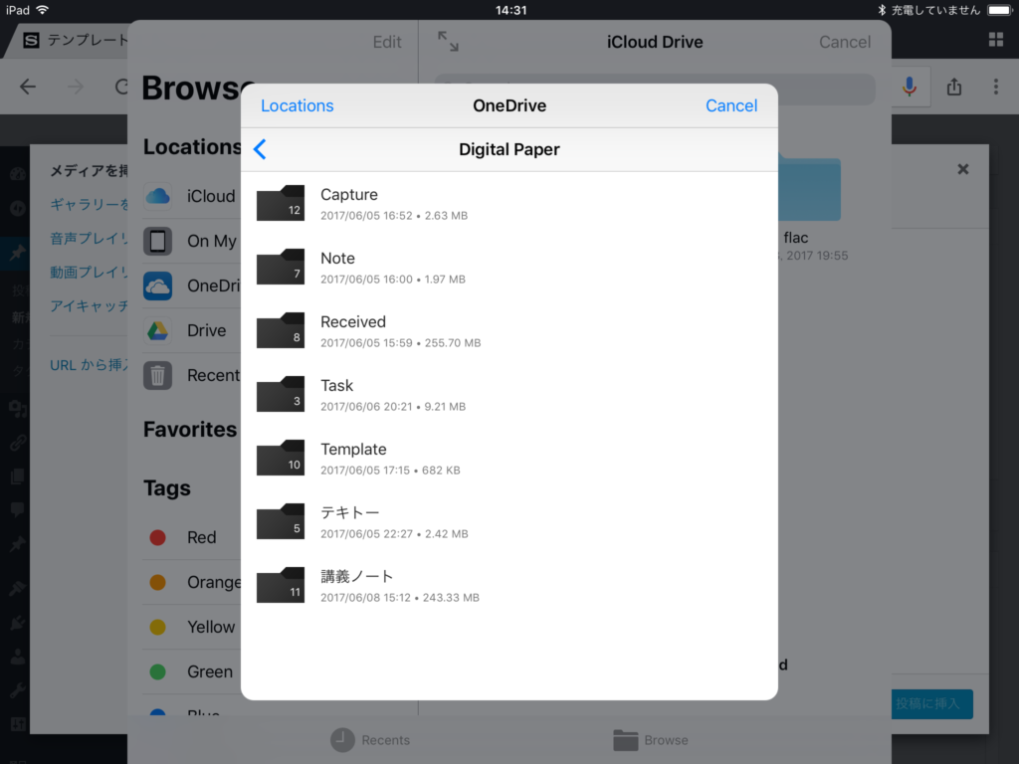The image size is (1019, 764).
Task: Go back from Digital Paper folder
Action: click(260, 149)
